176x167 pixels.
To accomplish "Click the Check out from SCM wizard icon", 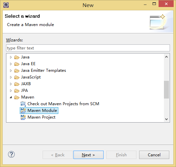I will click(23, 104).
